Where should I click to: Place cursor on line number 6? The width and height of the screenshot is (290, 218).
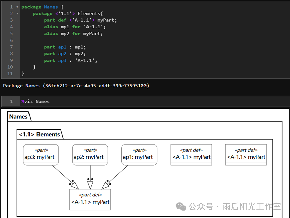pos(11,40)
